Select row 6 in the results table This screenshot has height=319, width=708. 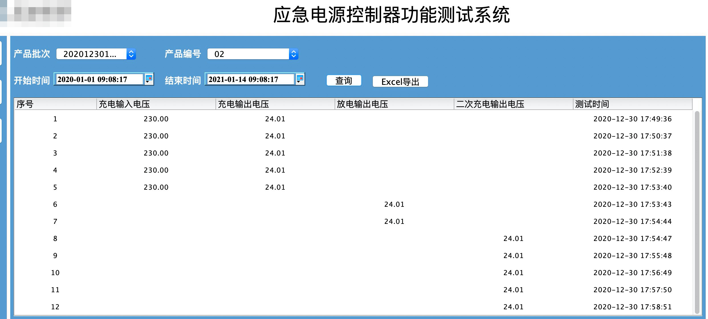55,205
